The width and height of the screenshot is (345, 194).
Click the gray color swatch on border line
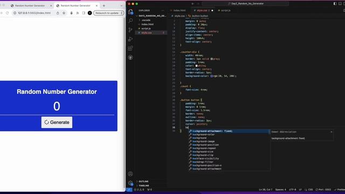[211, 59]
